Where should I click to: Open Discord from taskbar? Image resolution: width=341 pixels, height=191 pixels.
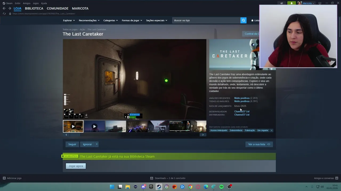coord(143,187)
